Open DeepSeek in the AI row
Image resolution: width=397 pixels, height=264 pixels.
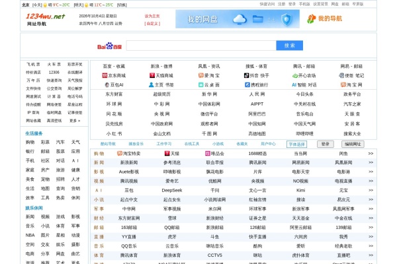[172, 191]
